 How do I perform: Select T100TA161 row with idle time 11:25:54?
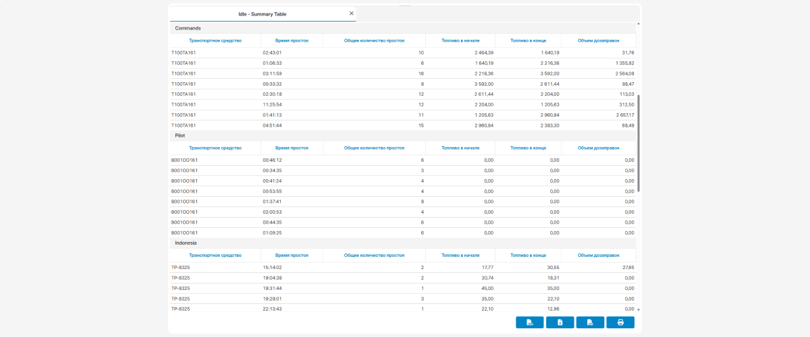403,104
